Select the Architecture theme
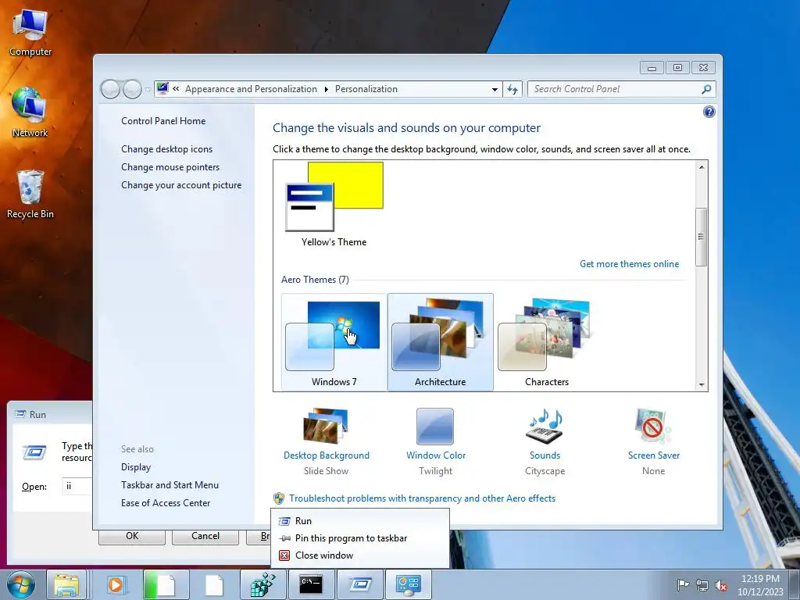The image size is (800, 600). (x=441, y=342)
